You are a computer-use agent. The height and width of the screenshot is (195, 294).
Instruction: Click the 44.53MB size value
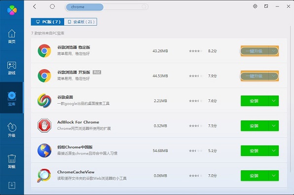pyautogui.click(x=160, y=76)
